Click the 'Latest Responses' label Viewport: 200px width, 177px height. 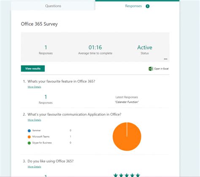(127, 97)
